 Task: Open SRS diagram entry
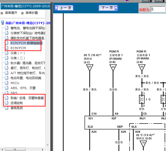14,93
